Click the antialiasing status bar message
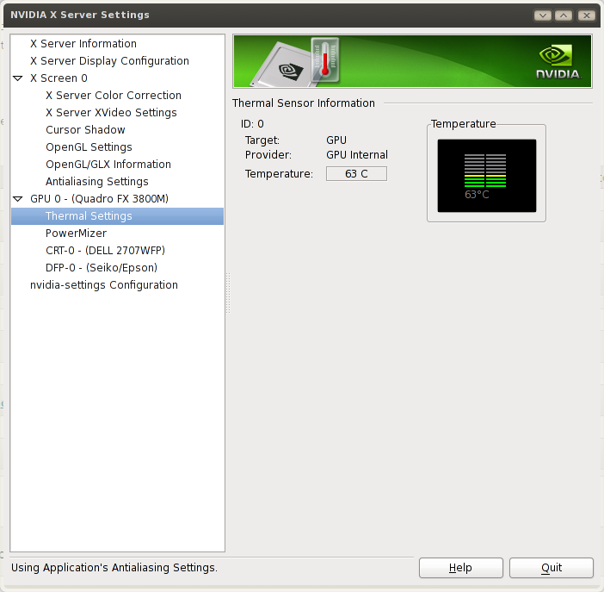This screenshot has width=604, height=592. tap(114, 568)
